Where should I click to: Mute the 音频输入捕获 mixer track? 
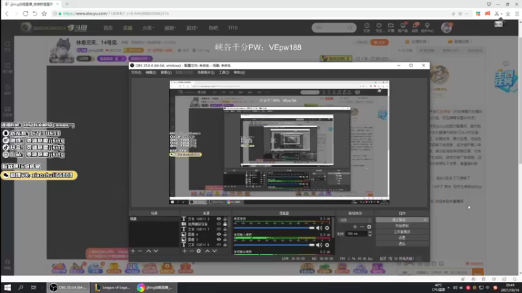[319, 245]
